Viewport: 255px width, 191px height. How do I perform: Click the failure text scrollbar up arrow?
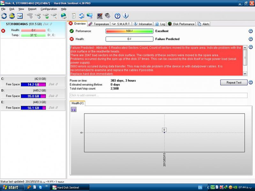click(x=245, y=48)
